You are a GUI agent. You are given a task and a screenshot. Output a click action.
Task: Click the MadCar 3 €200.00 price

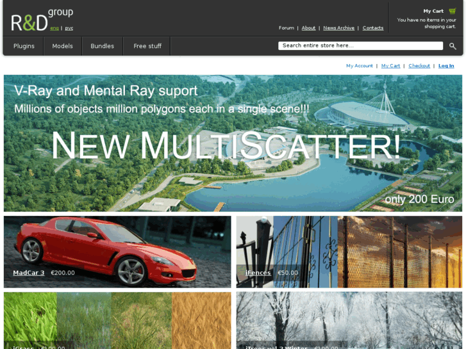coord(63,273)
